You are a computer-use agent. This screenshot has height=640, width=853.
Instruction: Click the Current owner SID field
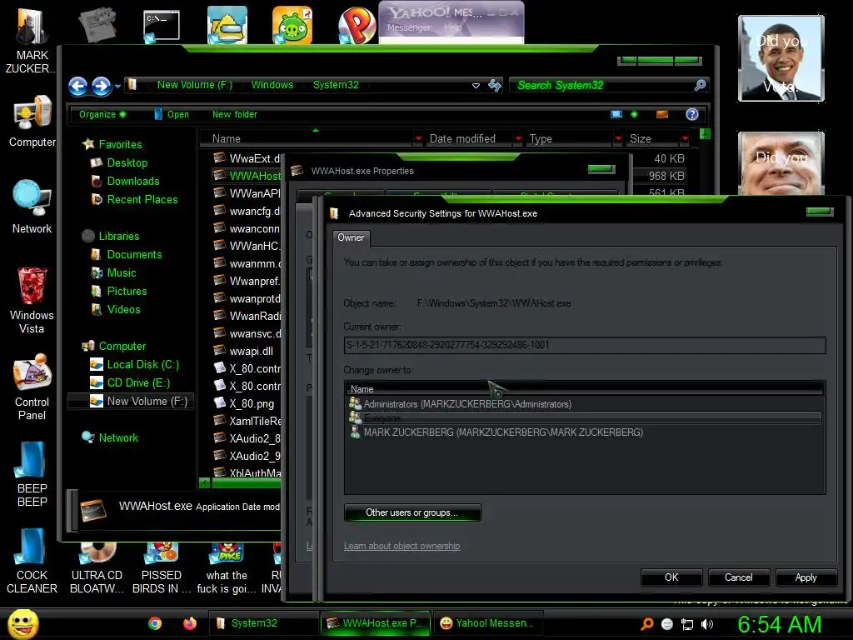[x=585, y=345]
